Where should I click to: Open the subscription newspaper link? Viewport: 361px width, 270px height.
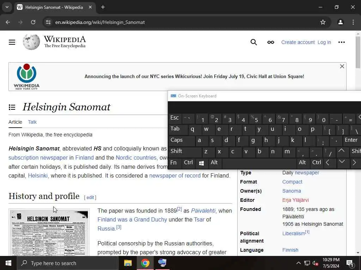coord(38,158)
